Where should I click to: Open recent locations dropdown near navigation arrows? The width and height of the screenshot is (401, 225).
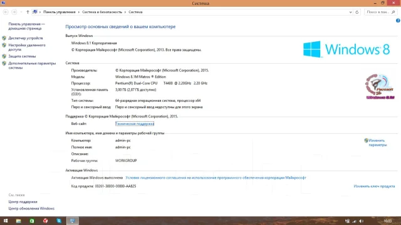21,12
